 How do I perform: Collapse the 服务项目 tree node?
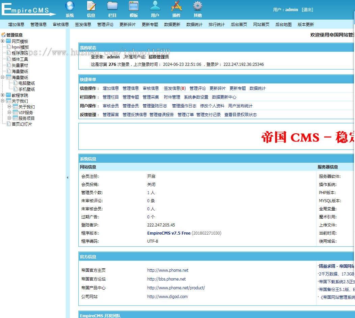[9, 118]
